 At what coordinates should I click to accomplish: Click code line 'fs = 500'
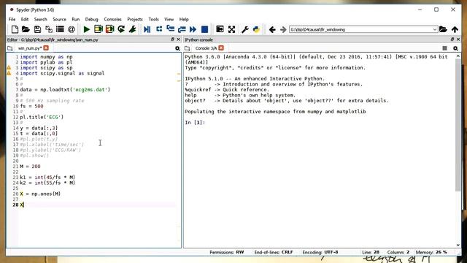pos(31,106)
